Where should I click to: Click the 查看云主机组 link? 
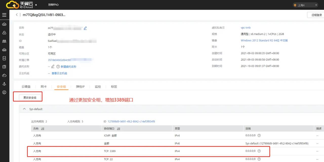point(59,73)
